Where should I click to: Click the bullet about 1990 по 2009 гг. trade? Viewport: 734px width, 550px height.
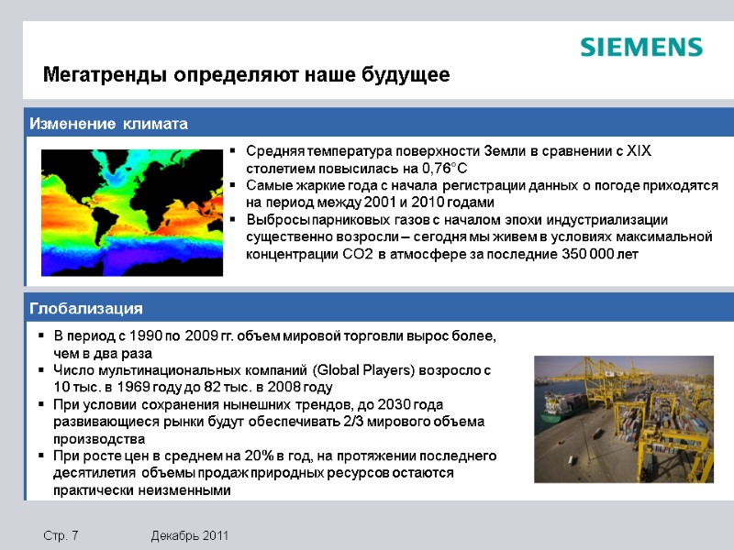pyautogui.click(x=274, y=345)
